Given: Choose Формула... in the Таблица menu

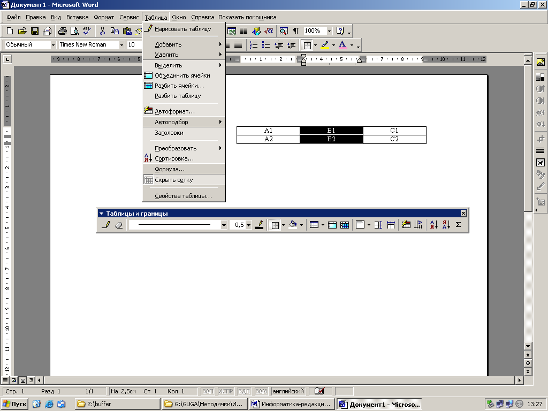Looking at the screenshot, I should pos(184,169).
